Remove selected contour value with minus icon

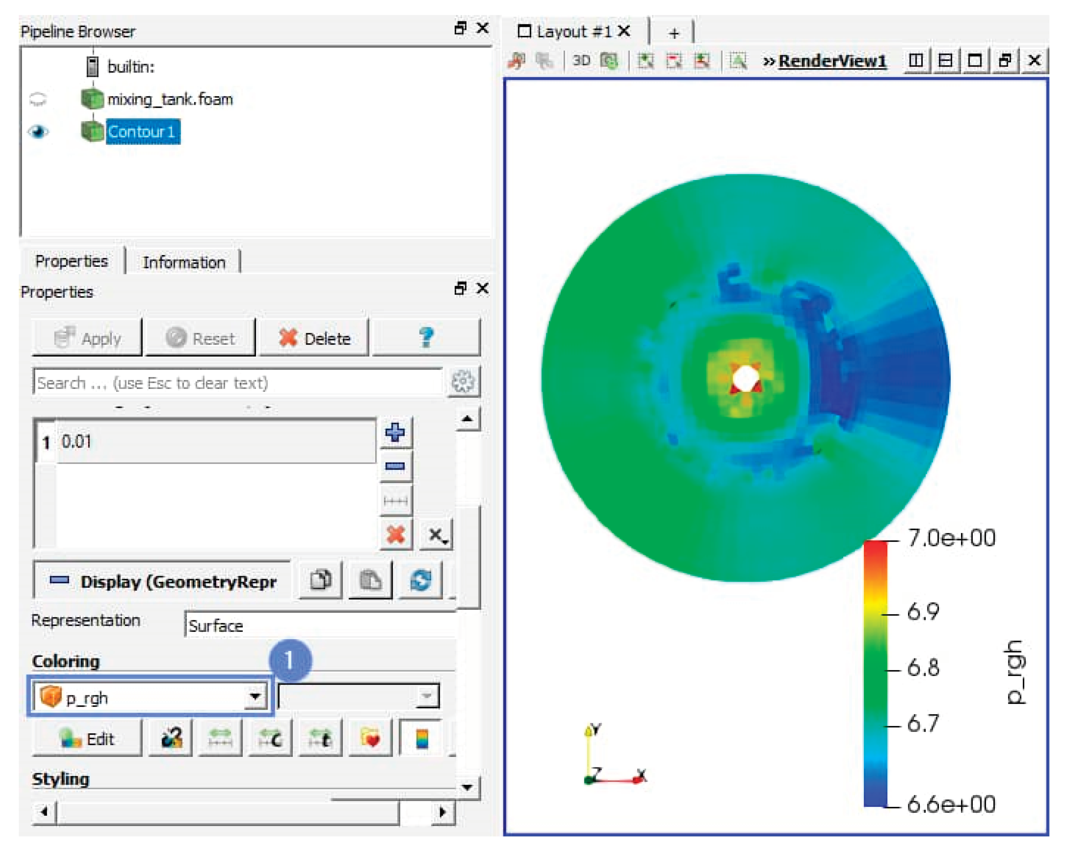pyautogui.click(x=395, y=466)
